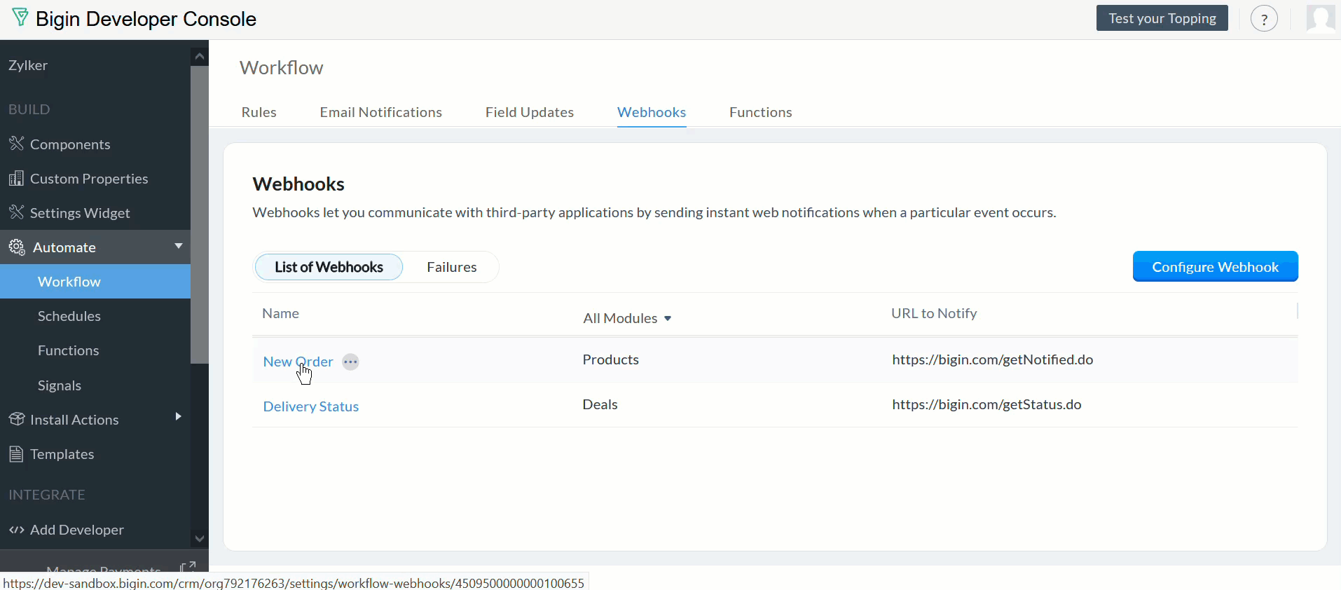Switch to the Email Notifications tab
This screenshot has width=1341, height=590.
click(380, 112)
